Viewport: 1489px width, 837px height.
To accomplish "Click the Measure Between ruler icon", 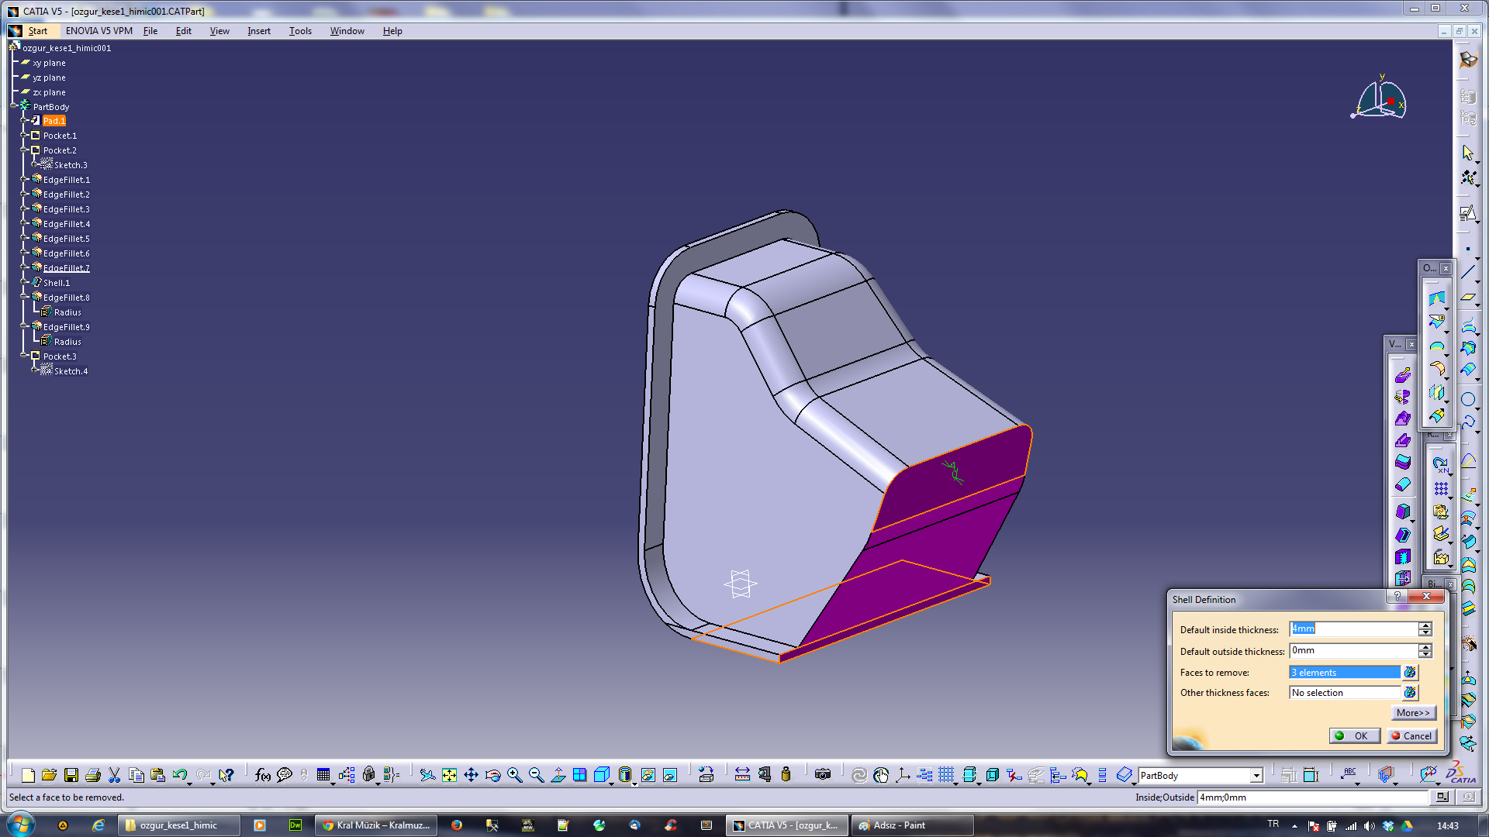I will pos(742,775).
